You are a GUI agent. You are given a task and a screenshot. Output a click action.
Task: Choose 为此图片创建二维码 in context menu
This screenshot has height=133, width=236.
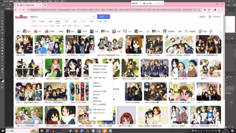point(101,78)
